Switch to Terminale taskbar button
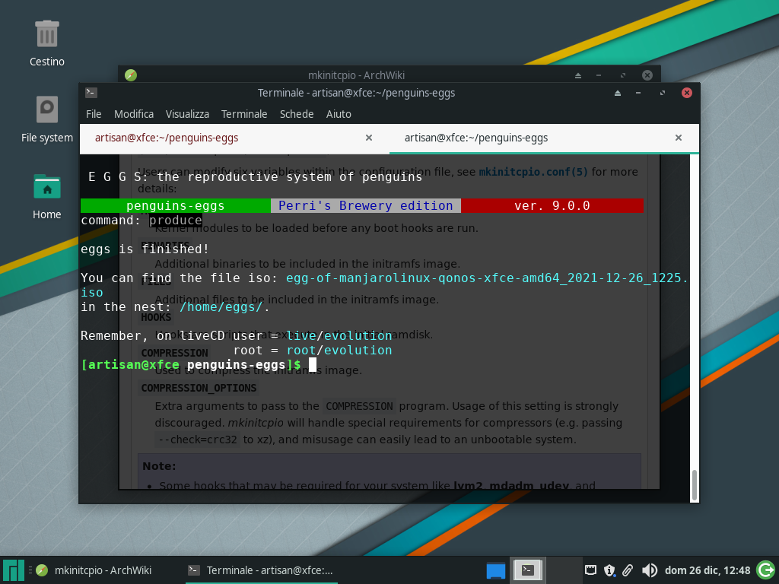Image resolution: width=779 pixels, height=584 pixels. [262, 570]
